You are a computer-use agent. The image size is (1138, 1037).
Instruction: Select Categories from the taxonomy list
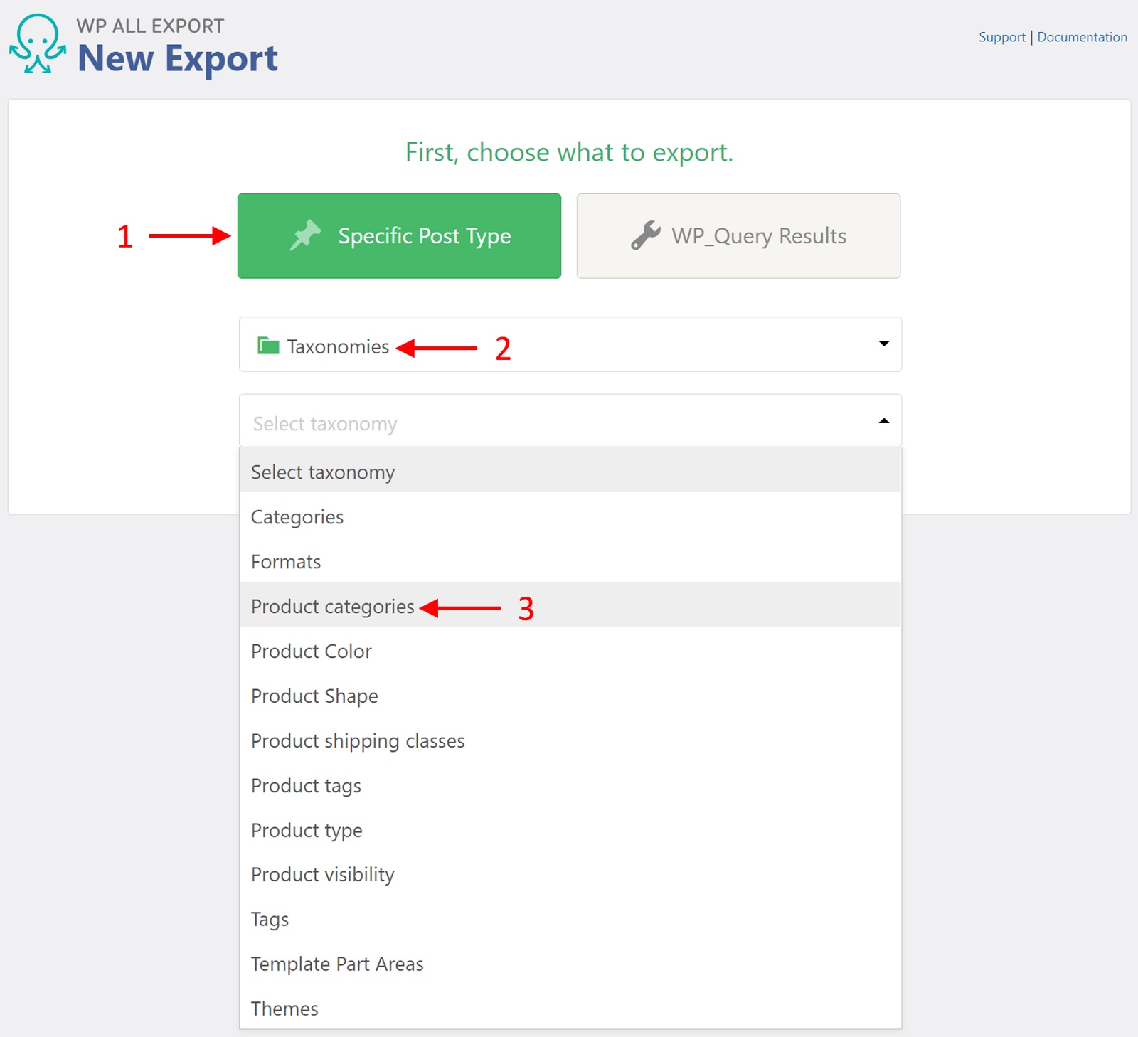tap(570, 517)
